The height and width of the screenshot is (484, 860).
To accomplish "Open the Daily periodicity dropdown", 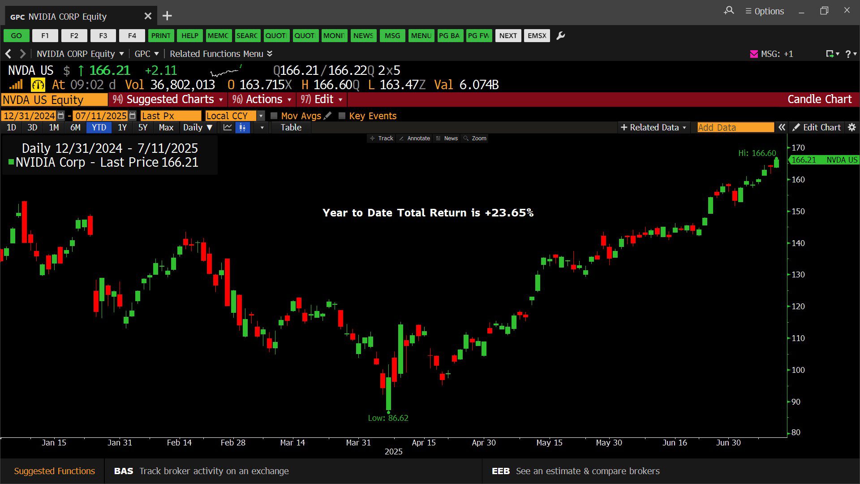I will (198, 127).
